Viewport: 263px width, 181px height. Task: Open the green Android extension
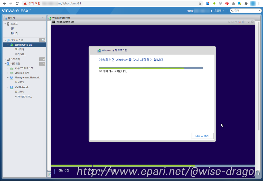(x=214, y=3)
